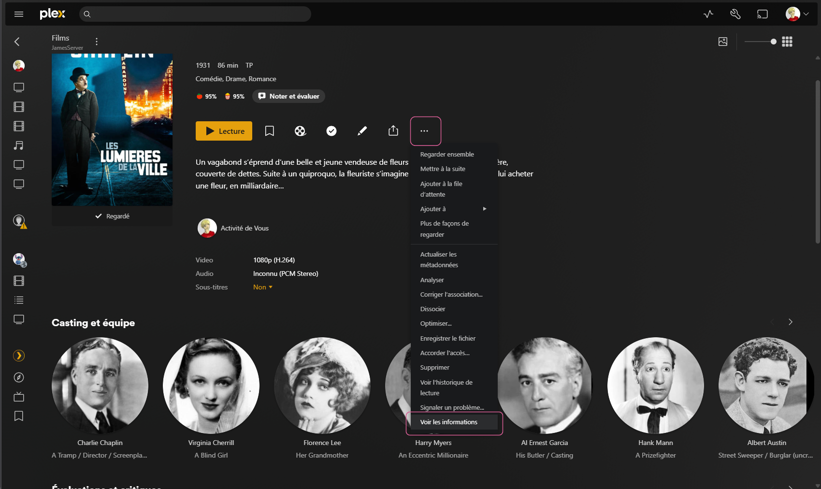The height and width of the screenshot is (489, 821).
Task: Switch to grid view icon
Action: 787,42
